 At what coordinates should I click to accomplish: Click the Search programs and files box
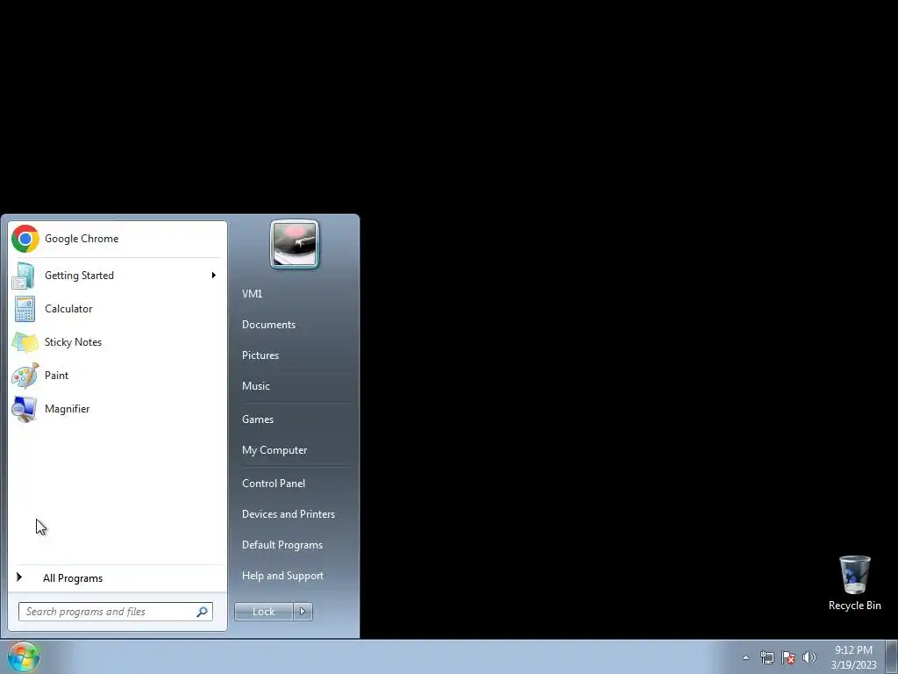[116, 612]
